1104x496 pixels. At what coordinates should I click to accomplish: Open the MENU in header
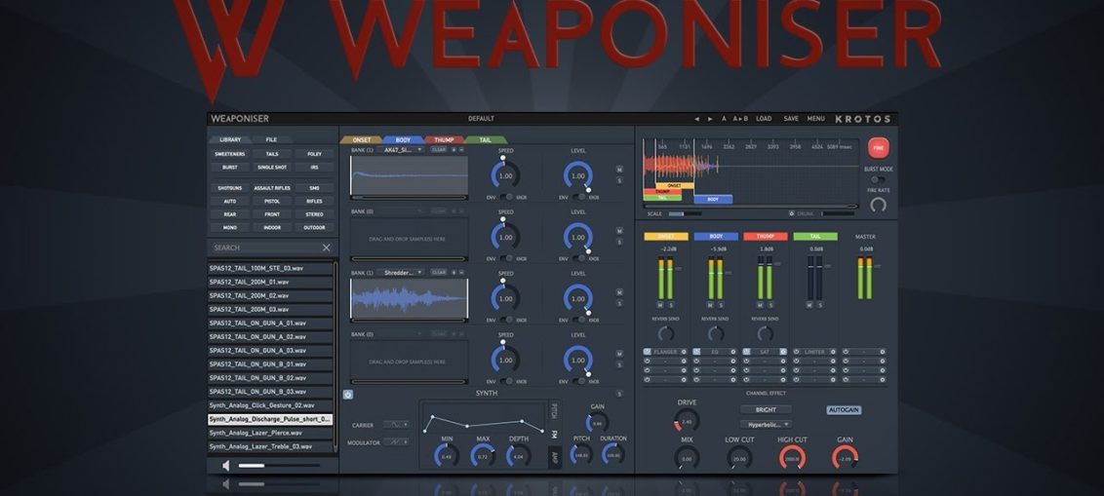(x=815, y=119)
